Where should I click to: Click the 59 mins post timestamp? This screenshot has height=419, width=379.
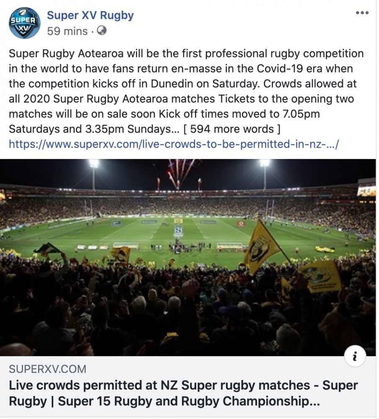(x=67, y=31)
